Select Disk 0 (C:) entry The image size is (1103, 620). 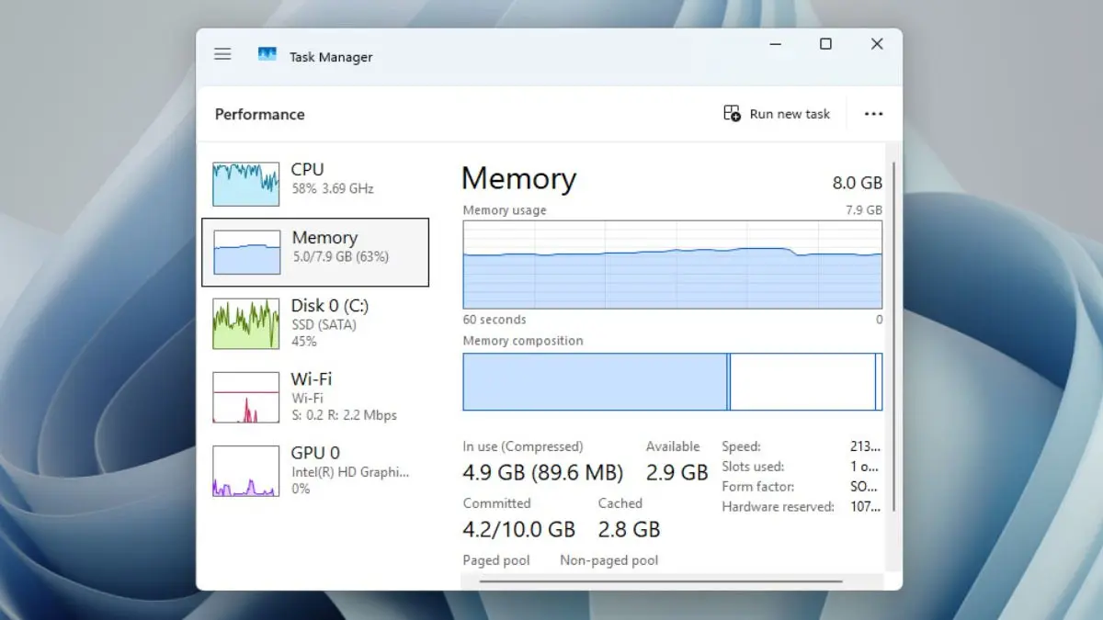click(x=315, y=323)
